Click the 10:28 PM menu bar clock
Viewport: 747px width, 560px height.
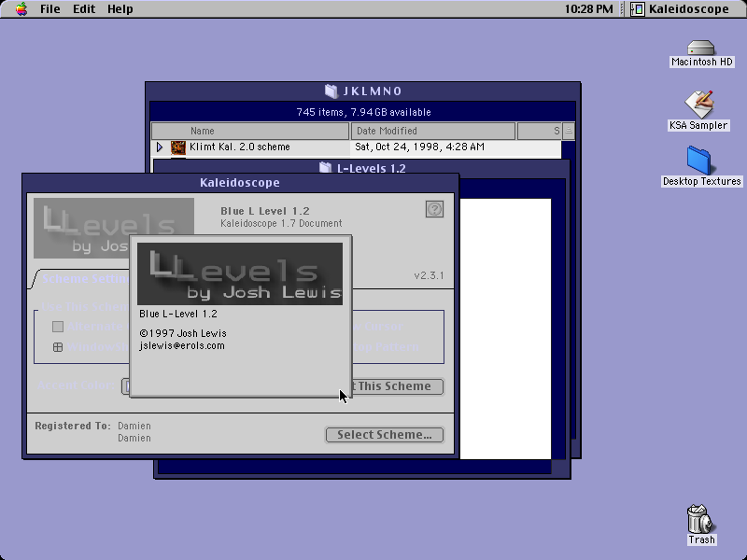tap(589, 9)
